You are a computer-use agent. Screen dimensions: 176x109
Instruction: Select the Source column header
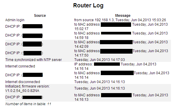tap(40, 16)
